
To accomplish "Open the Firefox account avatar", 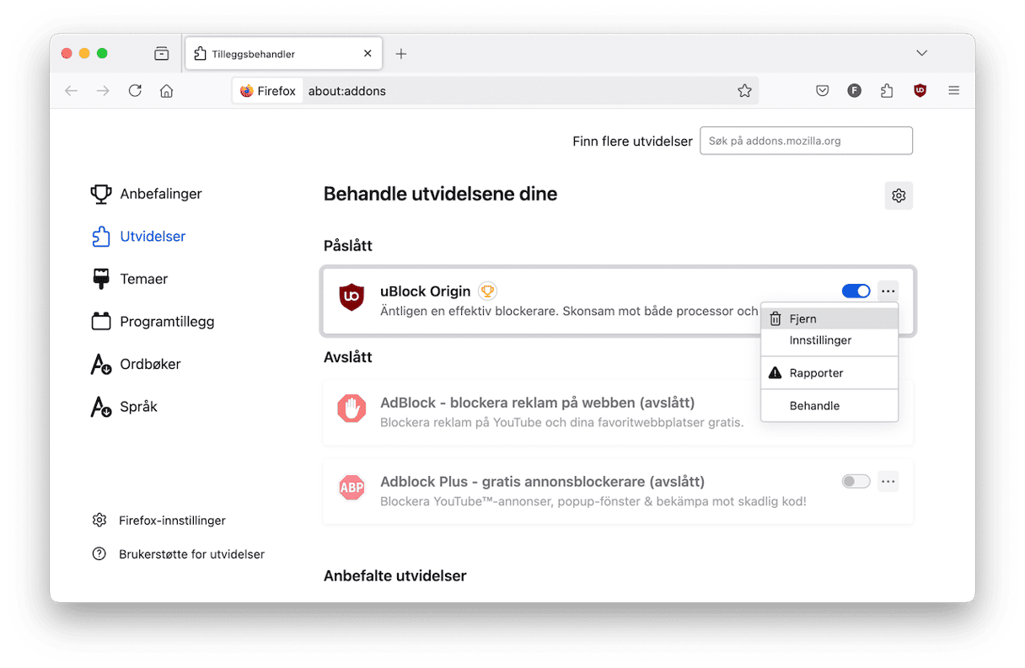I will [x=855, y=91].
